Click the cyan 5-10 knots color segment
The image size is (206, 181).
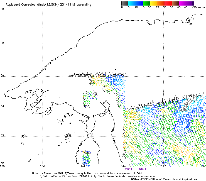[x=132, y=4]
